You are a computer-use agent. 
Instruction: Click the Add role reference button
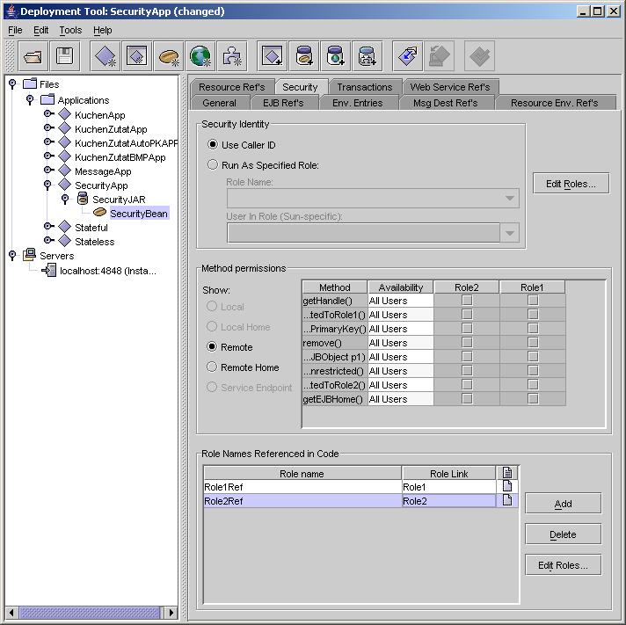563,504
